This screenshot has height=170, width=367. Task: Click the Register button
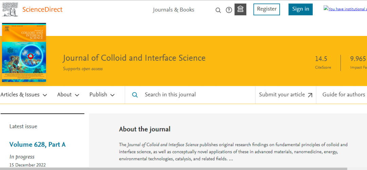pyautogui.click(x=266, y=9)
